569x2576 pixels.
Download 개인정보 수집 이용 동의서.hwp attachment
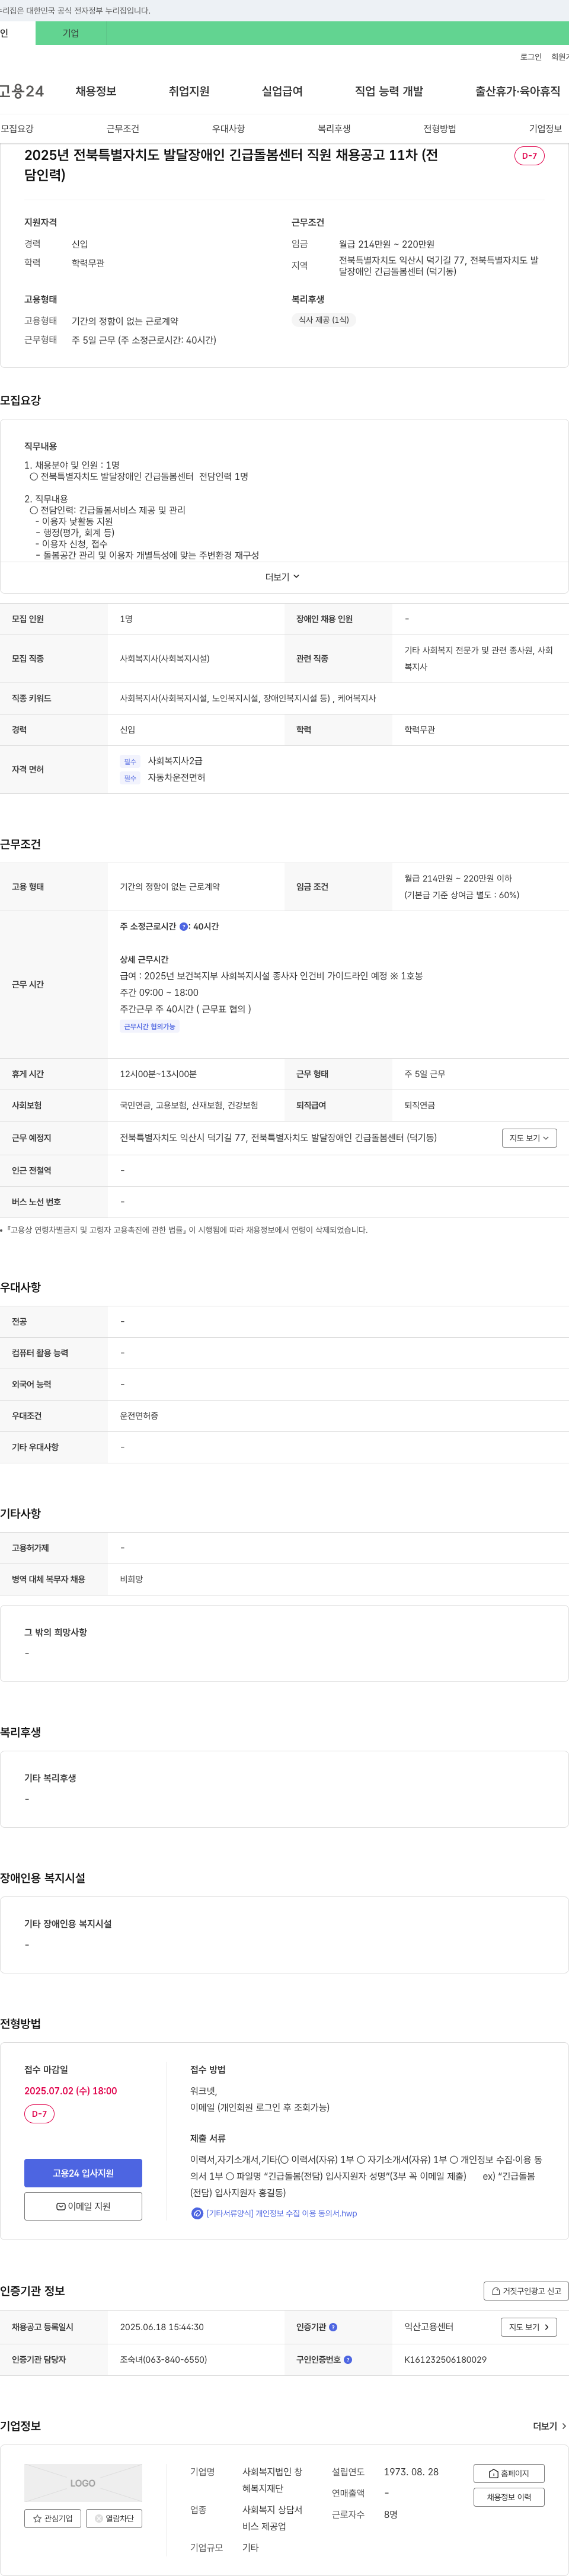click(x=281, y=2213)
